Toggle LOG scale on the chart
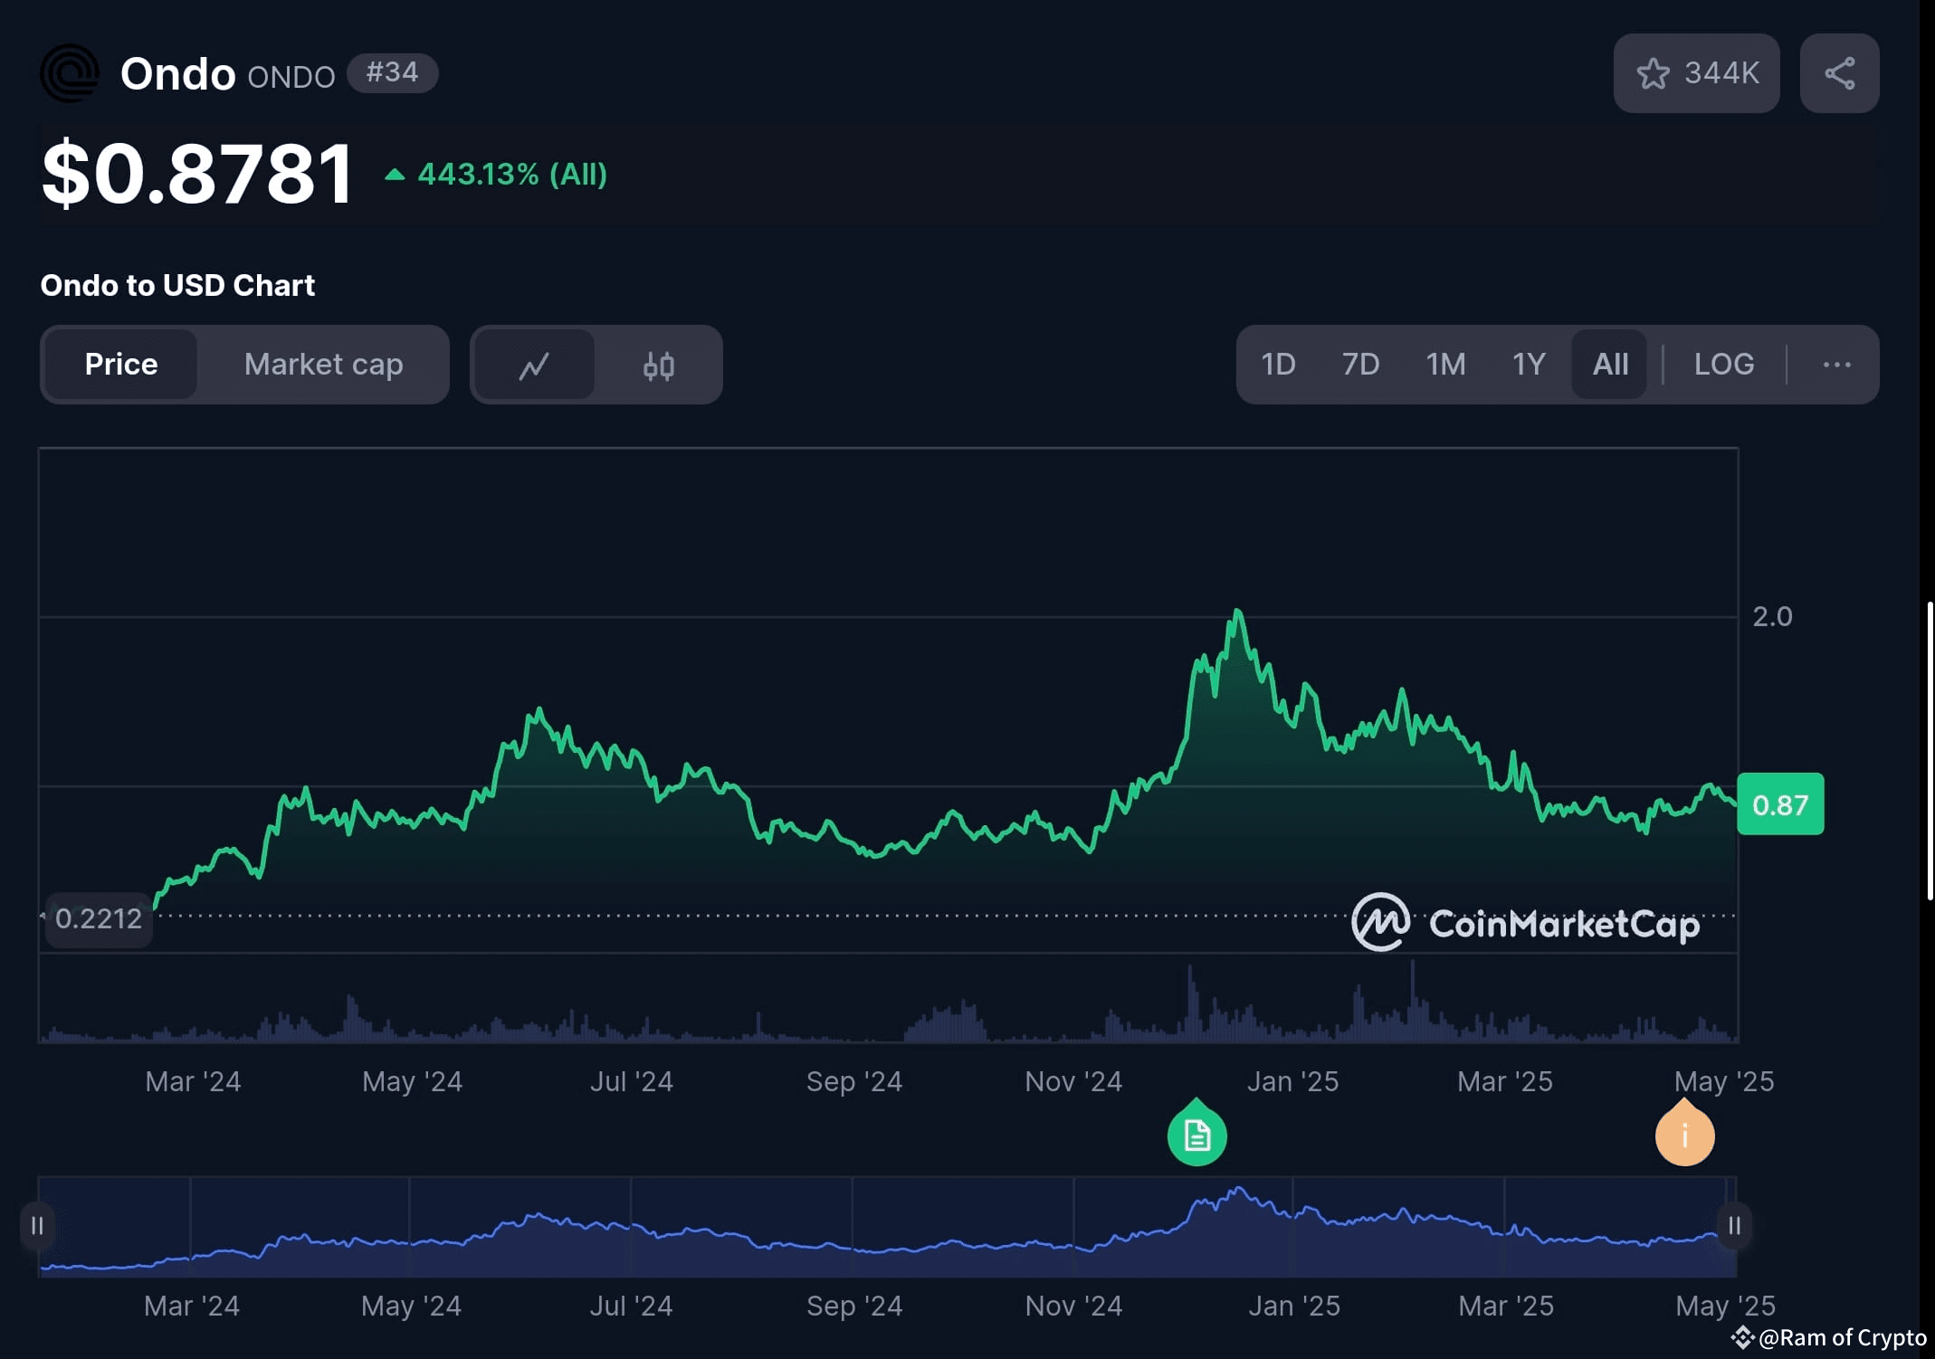This screenshot has width=1935, height=1359. click(1724, 365)
